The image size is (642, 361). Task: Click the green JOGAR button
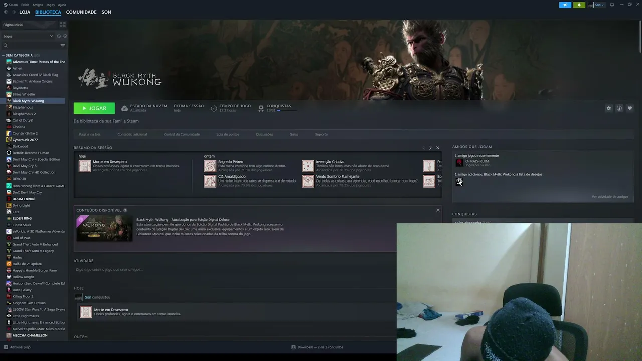pos(94,108)
